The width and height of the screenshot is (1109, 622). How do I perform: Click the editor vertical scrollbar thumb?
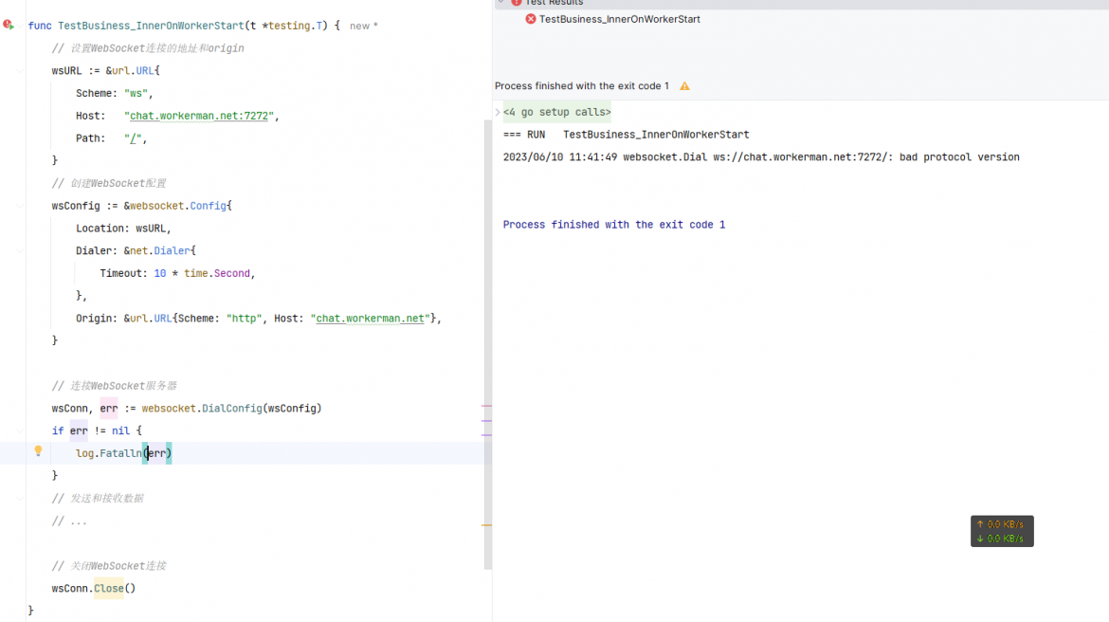click(488, 344)
